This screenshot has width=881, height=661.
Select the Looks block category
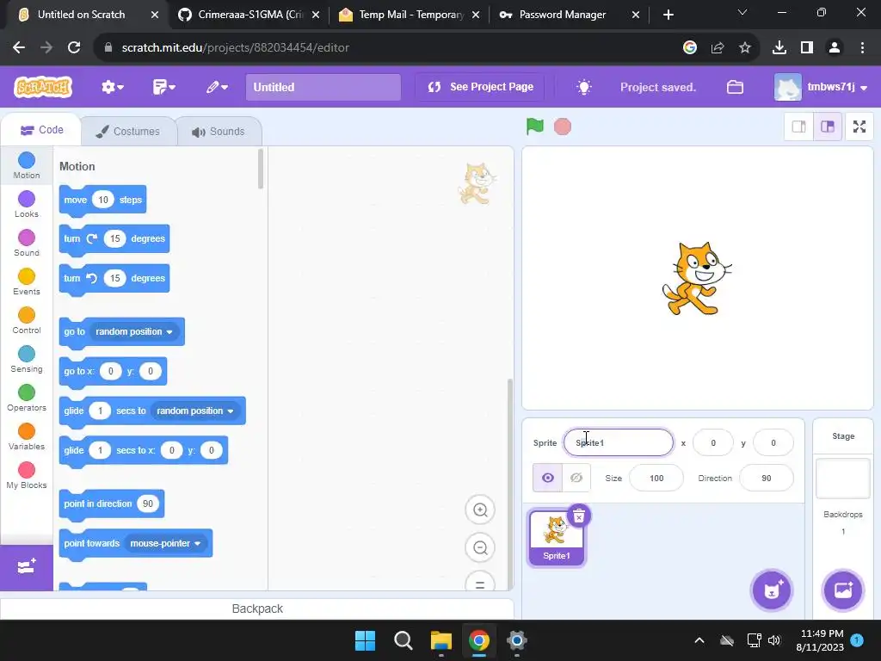point(27,205)
